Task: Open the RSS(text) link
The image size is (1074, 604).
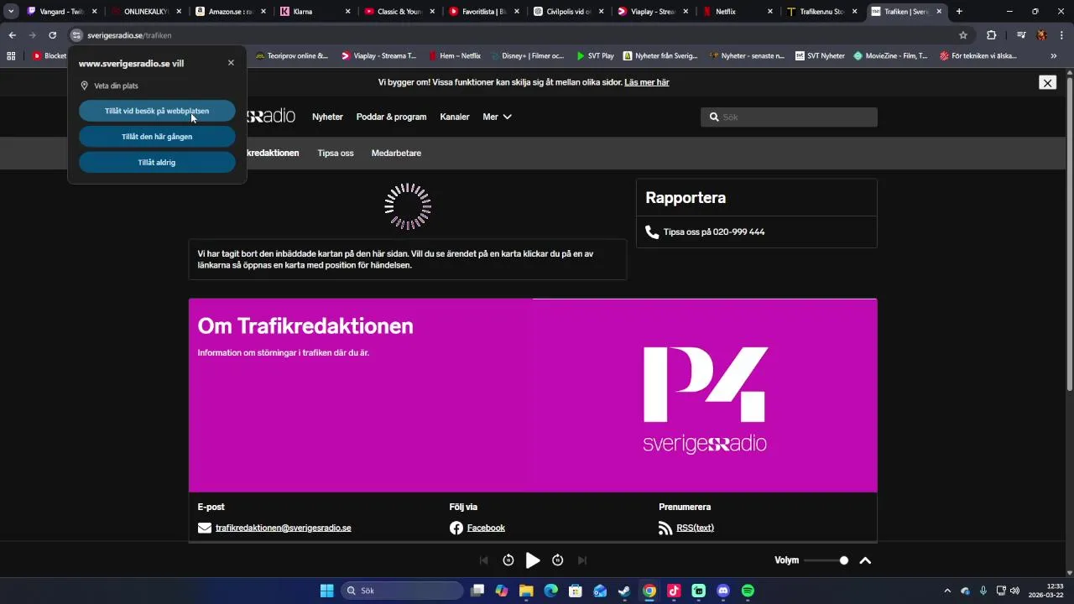Action: (695, 528)
